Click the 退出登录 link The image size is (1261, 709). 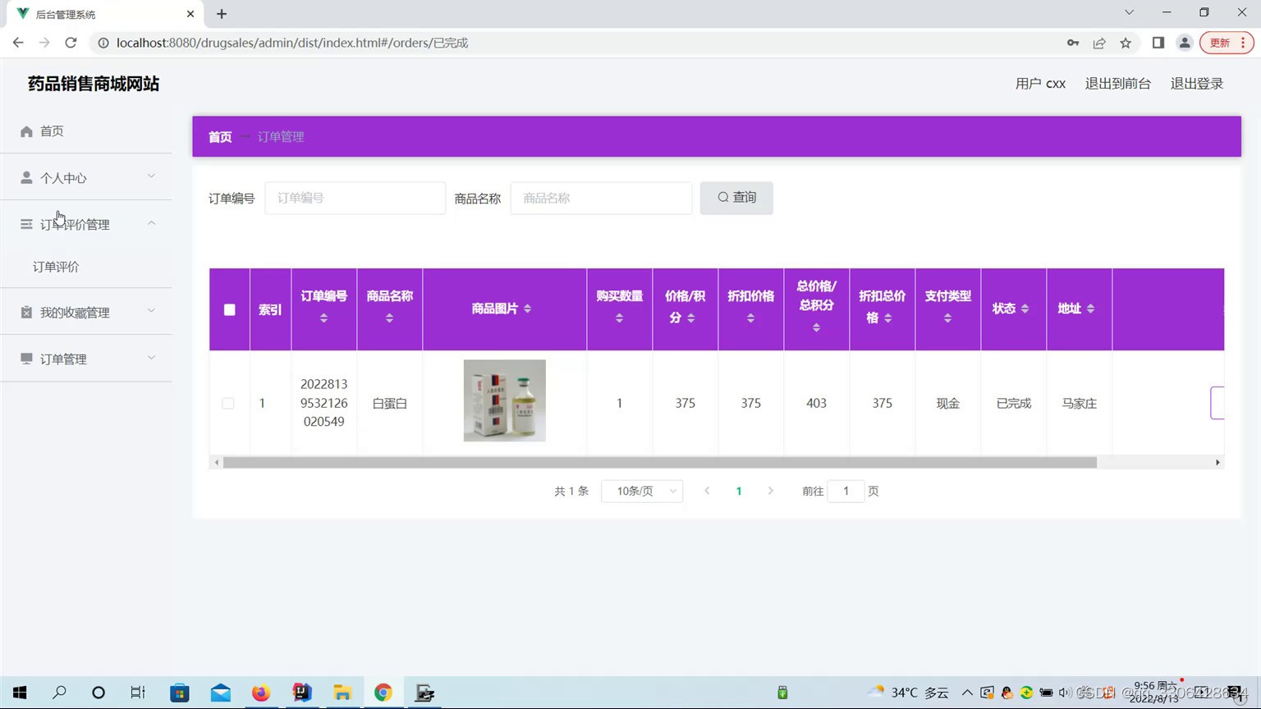(1197, 84)
